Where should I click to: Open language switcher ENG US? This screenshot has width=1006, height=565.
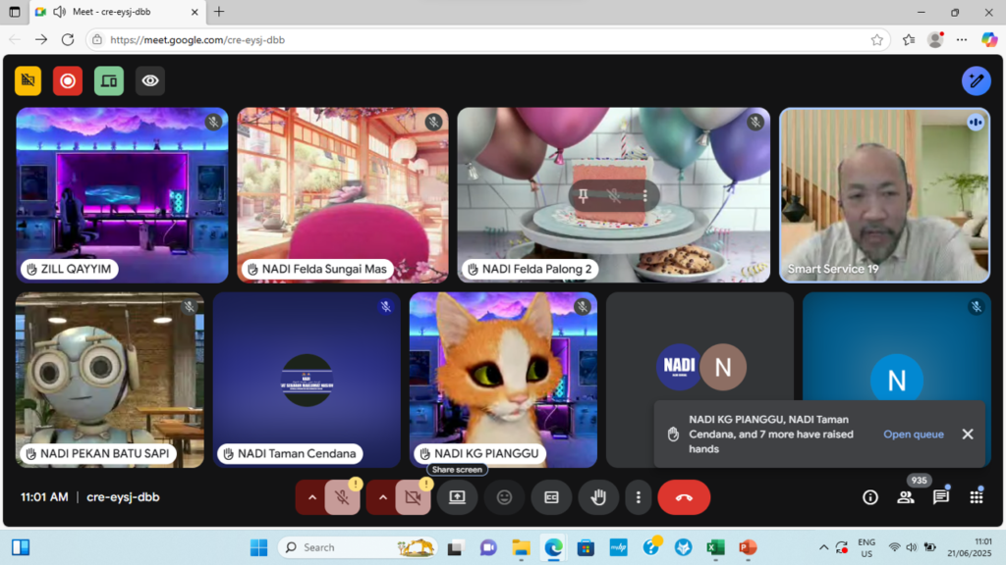click(866, 547)
